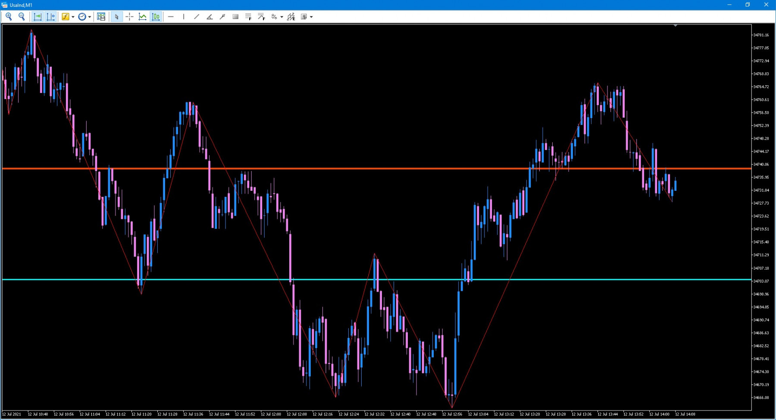Select the standard cursor arrow tool
The image size is (776, 420).
(116, 17)
